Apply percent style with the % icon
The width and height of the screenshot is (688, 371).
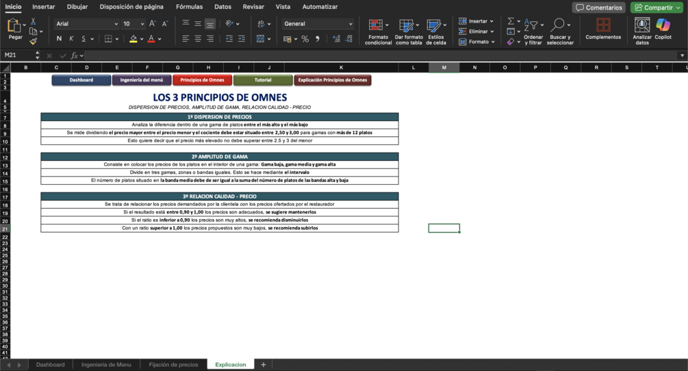pos(305,39)
